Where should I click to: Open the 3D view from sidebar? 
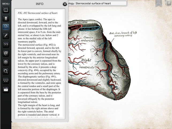(x=6, y=53)
